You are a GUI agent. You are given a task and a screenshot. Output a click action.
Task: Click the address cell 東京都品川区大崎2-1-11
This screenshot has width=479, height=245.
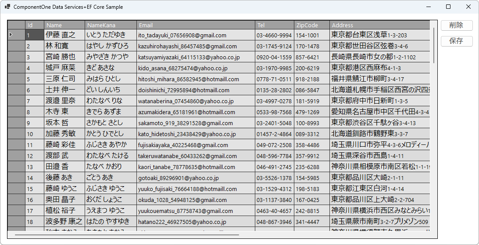coord(379,178)
